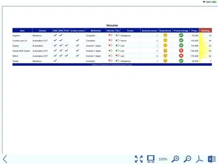This screenshot has height=164, width=218.
Task: Click the Item column header
Action: pos(23,31)
